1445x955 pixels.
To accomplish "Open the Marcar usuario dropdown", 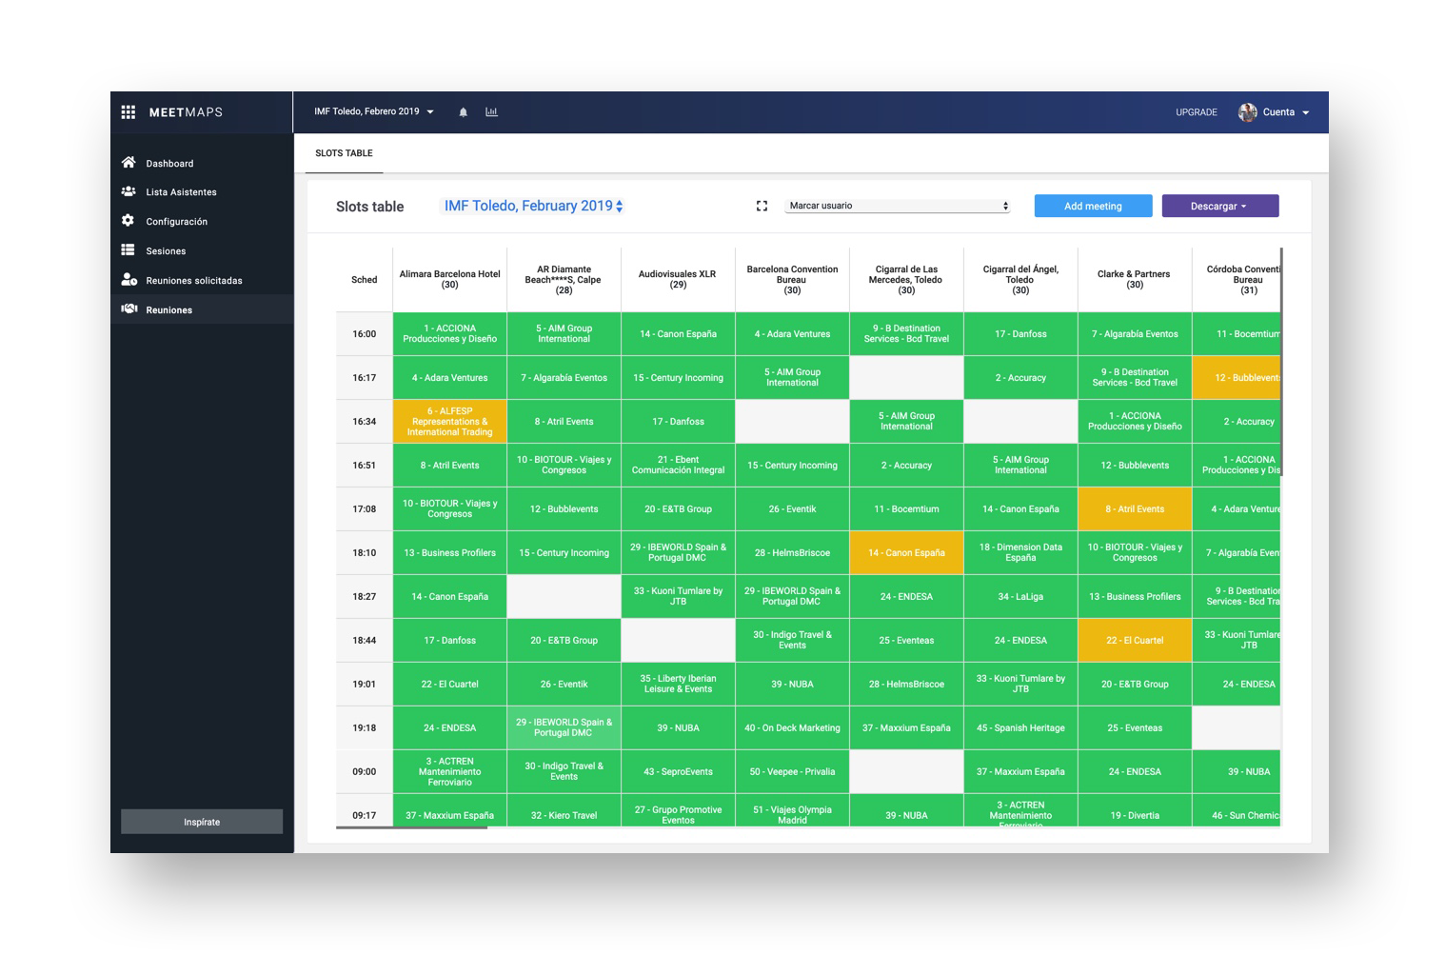I will tap(898, 206).
